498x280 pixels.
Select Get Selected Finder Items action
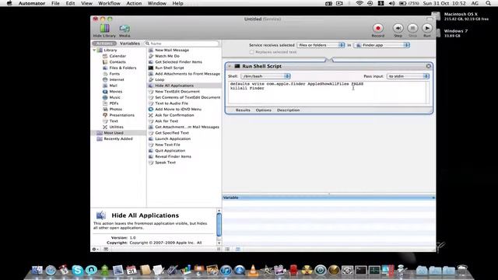click(x=178, y=62)
